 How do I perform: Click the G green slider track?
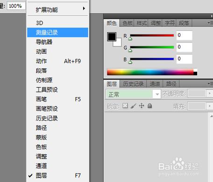152,47
